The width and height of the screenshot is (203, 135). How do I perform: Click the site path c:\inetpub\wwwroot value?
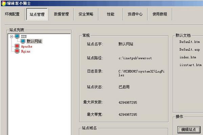tap(135, 58)
